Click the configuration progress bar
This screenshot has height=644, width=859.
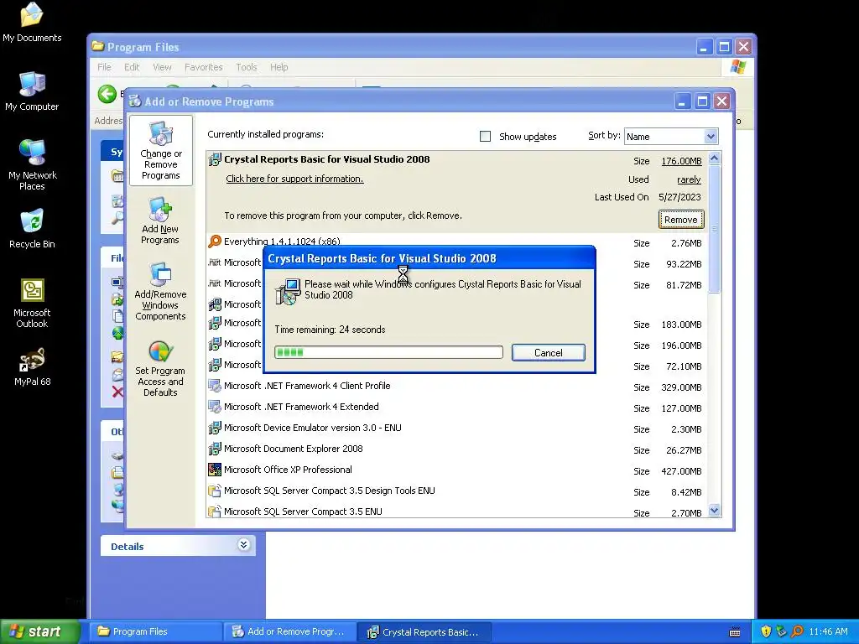point(388,352)
